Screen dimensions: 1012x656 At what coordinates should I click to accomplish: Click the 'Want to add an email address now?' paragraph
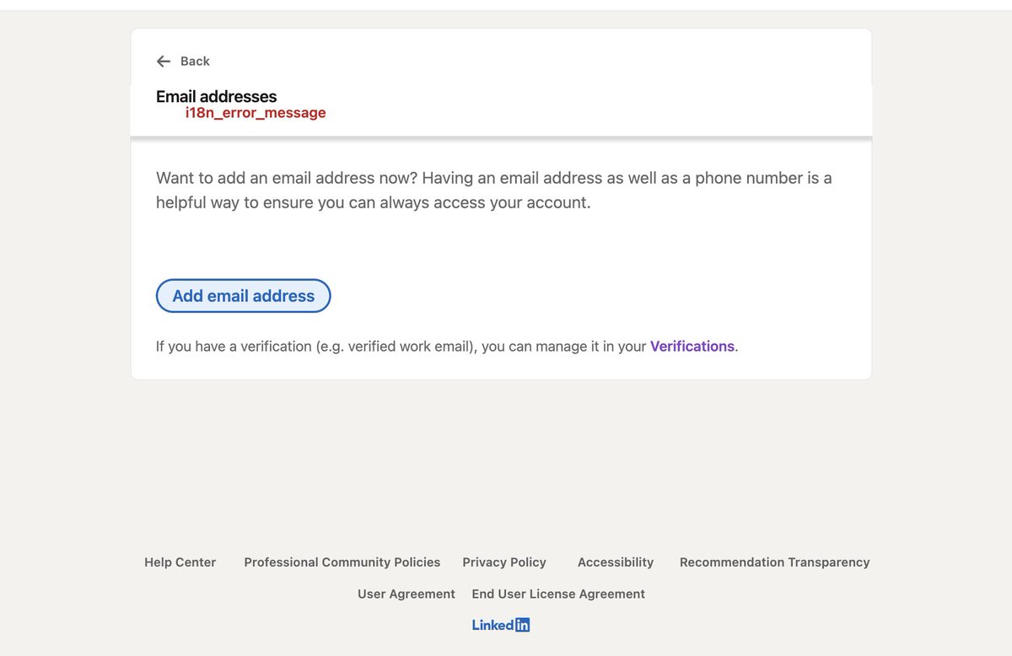point(494,191)
